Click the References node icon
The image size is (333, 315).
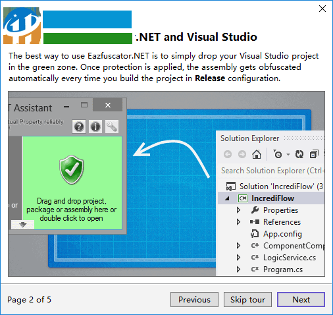[255, 222]
